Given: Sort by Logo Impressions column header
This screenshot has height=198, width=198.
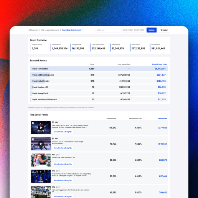Looking at the screenshot, I should [124, 64].
